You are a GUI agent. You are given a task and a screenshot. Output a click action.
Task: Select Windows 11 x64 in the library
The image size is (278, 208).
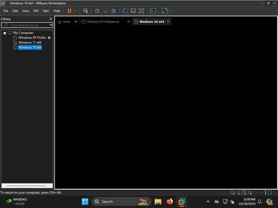(30, 43)
